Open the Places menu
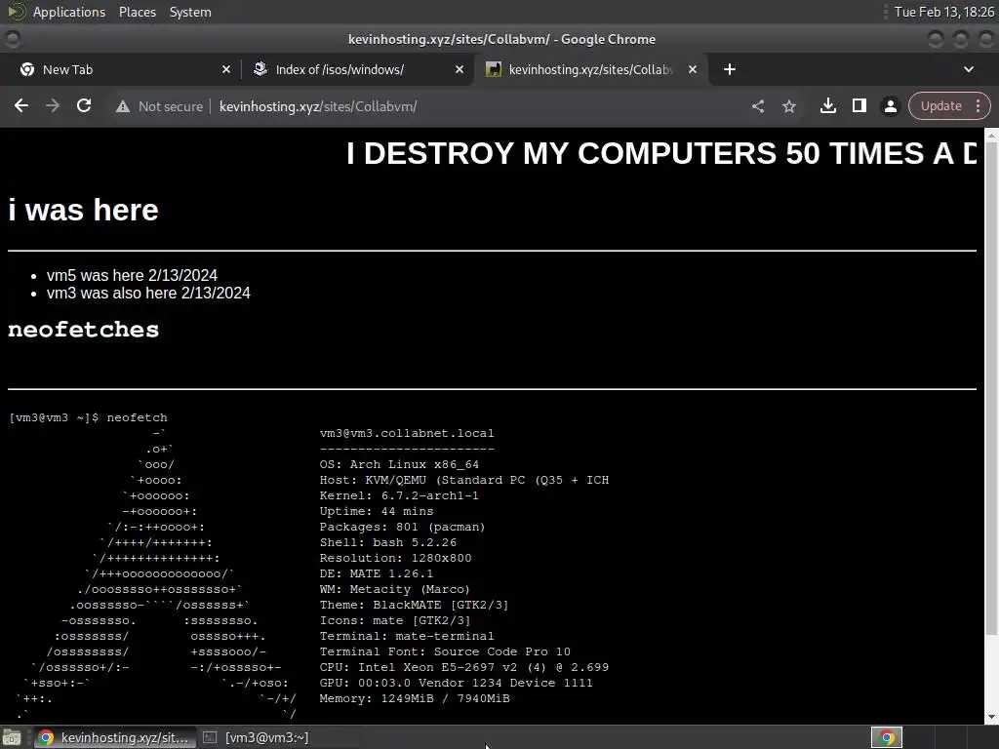Screen dimensions: 999x749 click(137, 12)
